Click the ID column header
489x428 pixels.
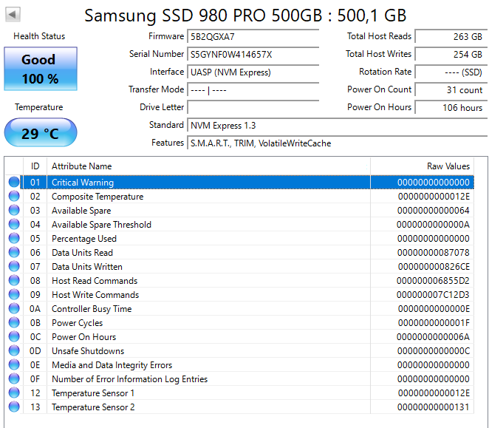(x=35, y=166)
